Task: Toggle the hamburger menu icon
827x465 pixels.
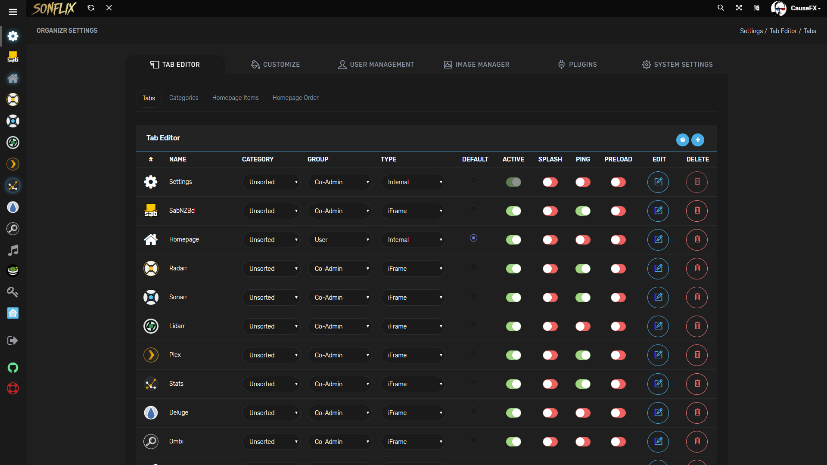Action: tap(13, 12)
